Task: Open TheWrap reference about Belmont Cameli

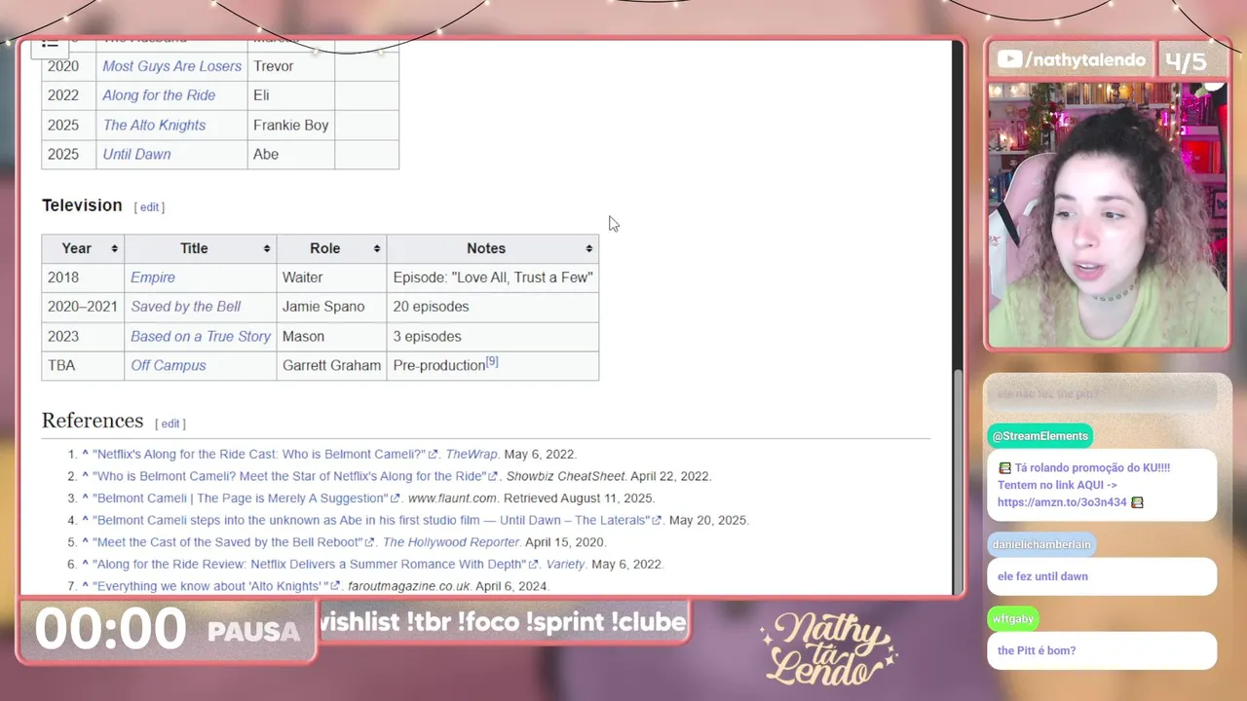Action: (259, 454)
